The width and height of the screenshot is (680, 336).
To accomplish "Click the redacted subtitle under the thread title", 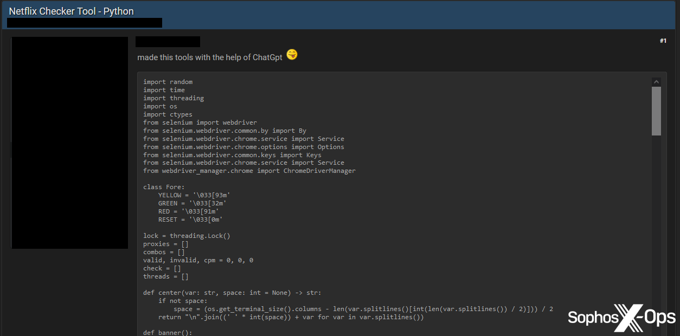I will tap(84, 23).
